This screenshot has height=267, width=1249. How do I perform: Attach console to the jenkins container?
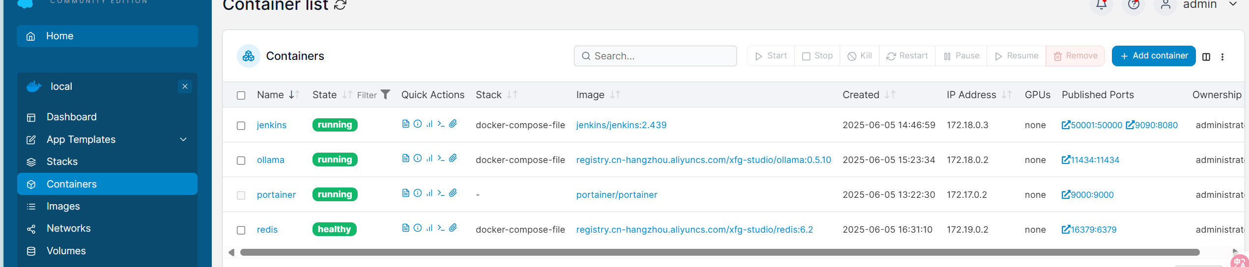point(453,124)
